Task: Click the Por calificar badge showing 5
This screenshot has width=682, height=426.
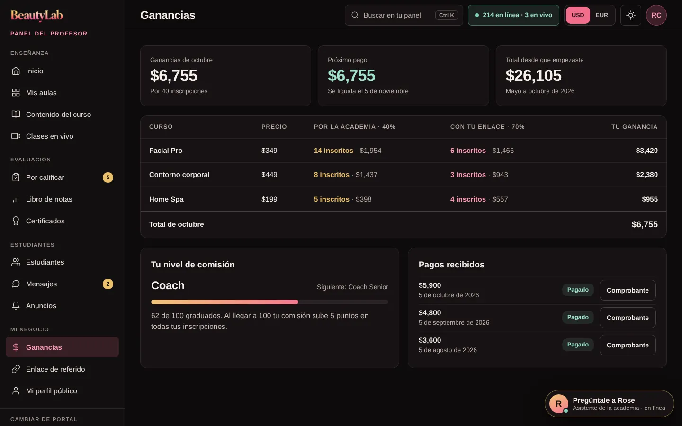Action: 108,177
